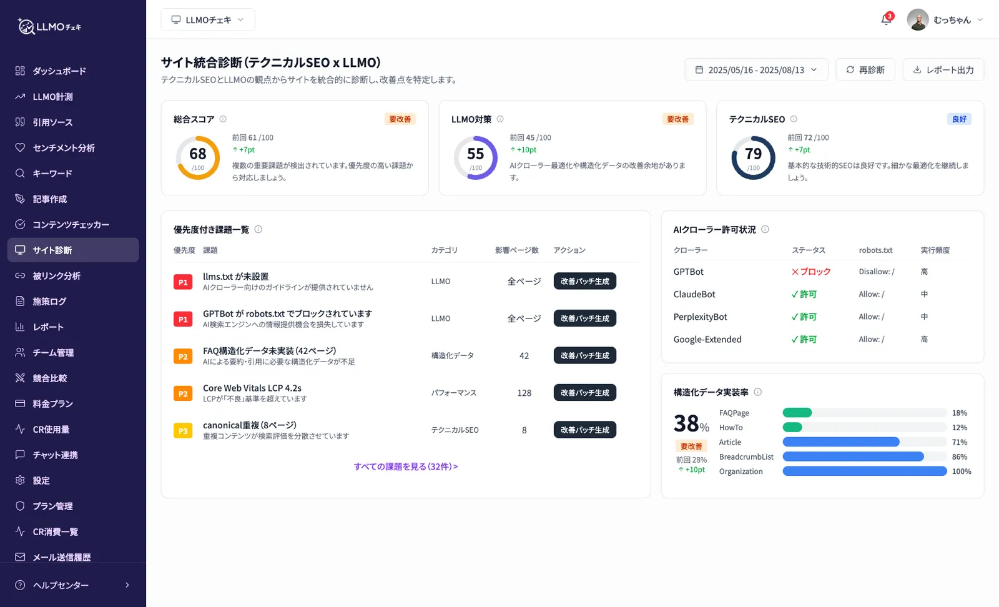Click the Google-Extended crawler name
This screenshot has width=999, height=607.
[x=707, y=339]
